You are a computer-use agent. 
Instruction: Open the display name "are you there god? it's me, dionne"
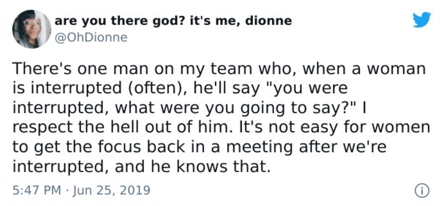tap(173, 21)
